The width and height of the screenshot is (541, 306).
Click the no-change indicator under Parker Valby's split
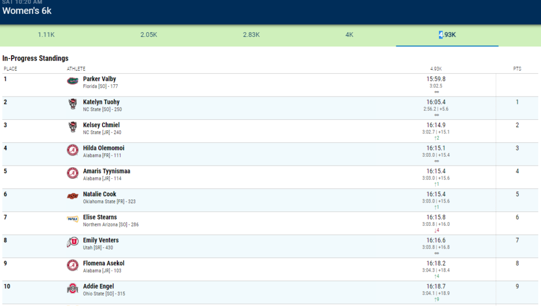pos(436,92)
